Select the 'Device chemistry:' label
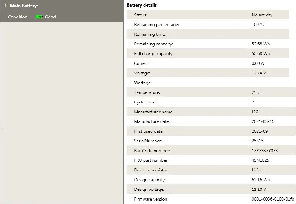The height and width of the screenshot is (204, 296). point(151,170)
